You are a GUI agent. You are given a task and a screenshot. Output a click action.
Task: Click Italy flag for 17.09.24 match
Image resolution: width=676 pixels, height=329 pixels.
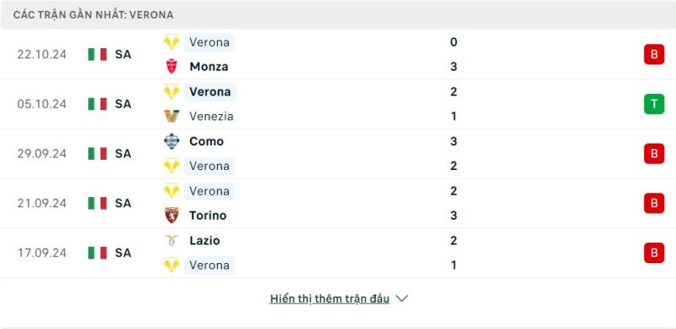(x=97, y=253)
